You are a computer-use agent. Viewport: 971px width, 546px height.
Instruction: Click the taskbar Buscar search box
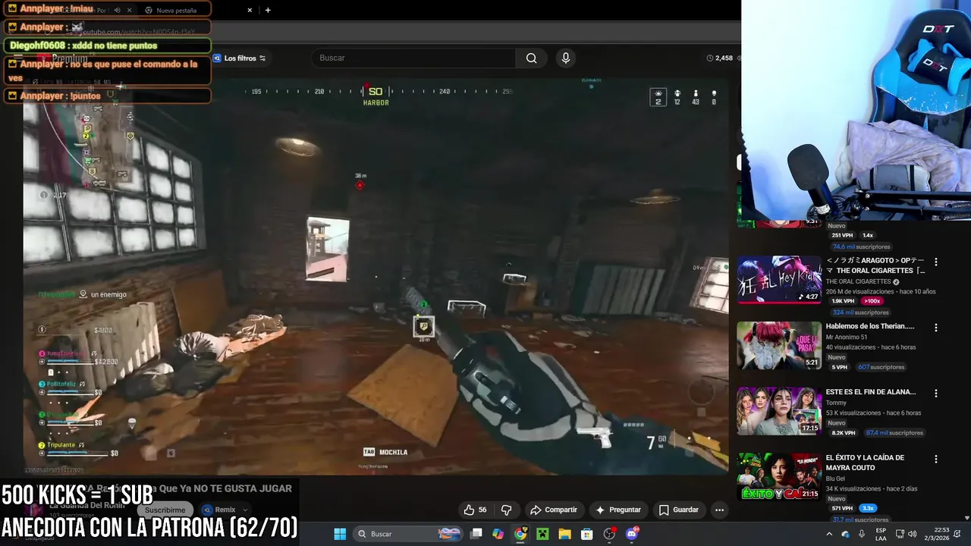click(x=408, y=534)
